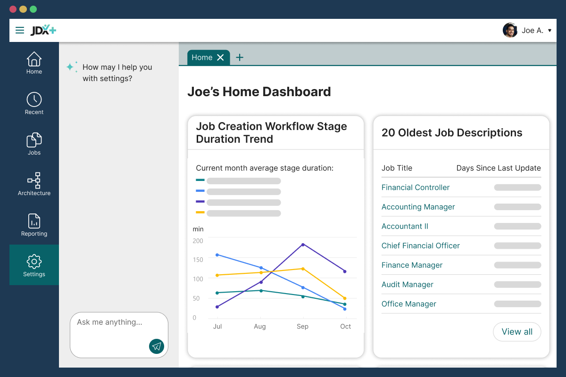Close the Home tab
The width and height of the screenshot is (566, 377).
220,57
